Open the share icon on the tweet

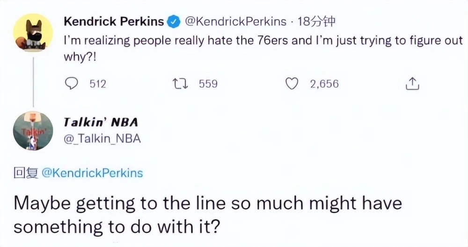pos(410,84)
